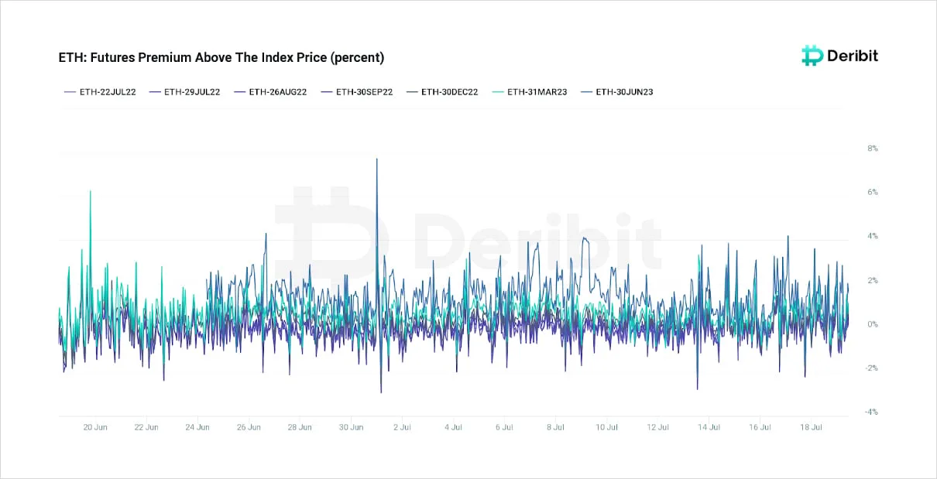Click the '4 Jul' x-axis label

[x=453, y=426]
